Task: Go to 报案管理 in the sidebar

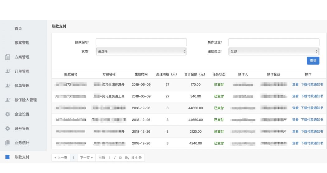Action: 22,43
